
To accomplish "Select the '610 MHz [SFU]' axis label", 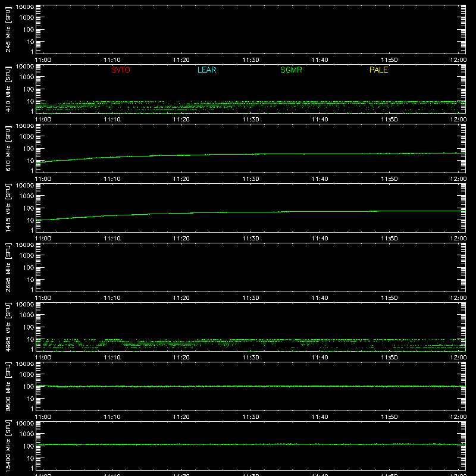I will click(x=8, y=148).
